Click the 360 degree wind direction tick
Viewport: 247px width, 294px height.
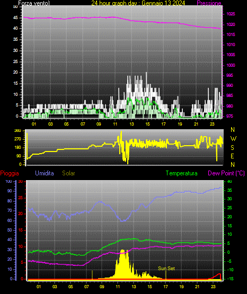point(17,131)
